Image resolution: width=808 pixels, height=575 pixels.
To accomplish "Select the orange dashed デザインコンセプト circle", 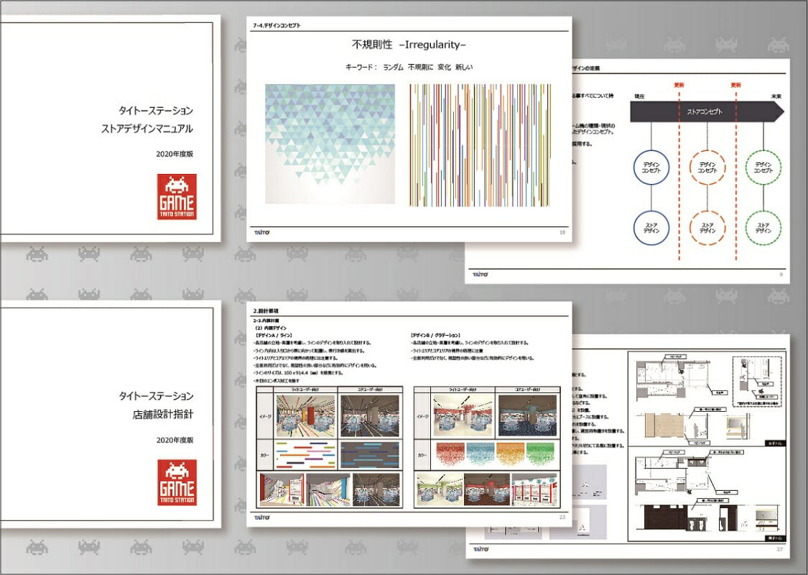I will coord(707,169).
